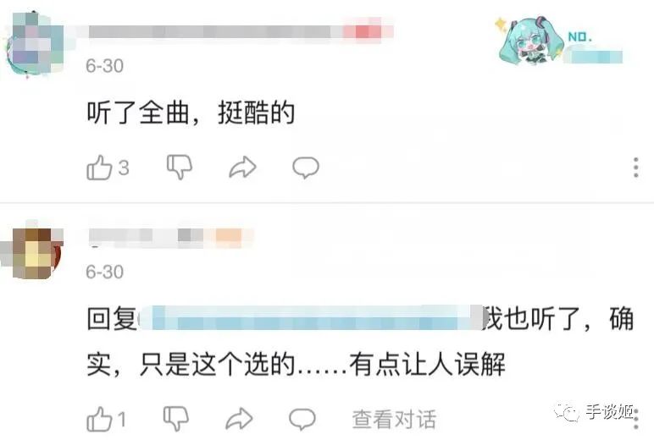
Task: Tap the reply text "只是这个选的……有点让人误解"
Action: [x=323, y=365]
